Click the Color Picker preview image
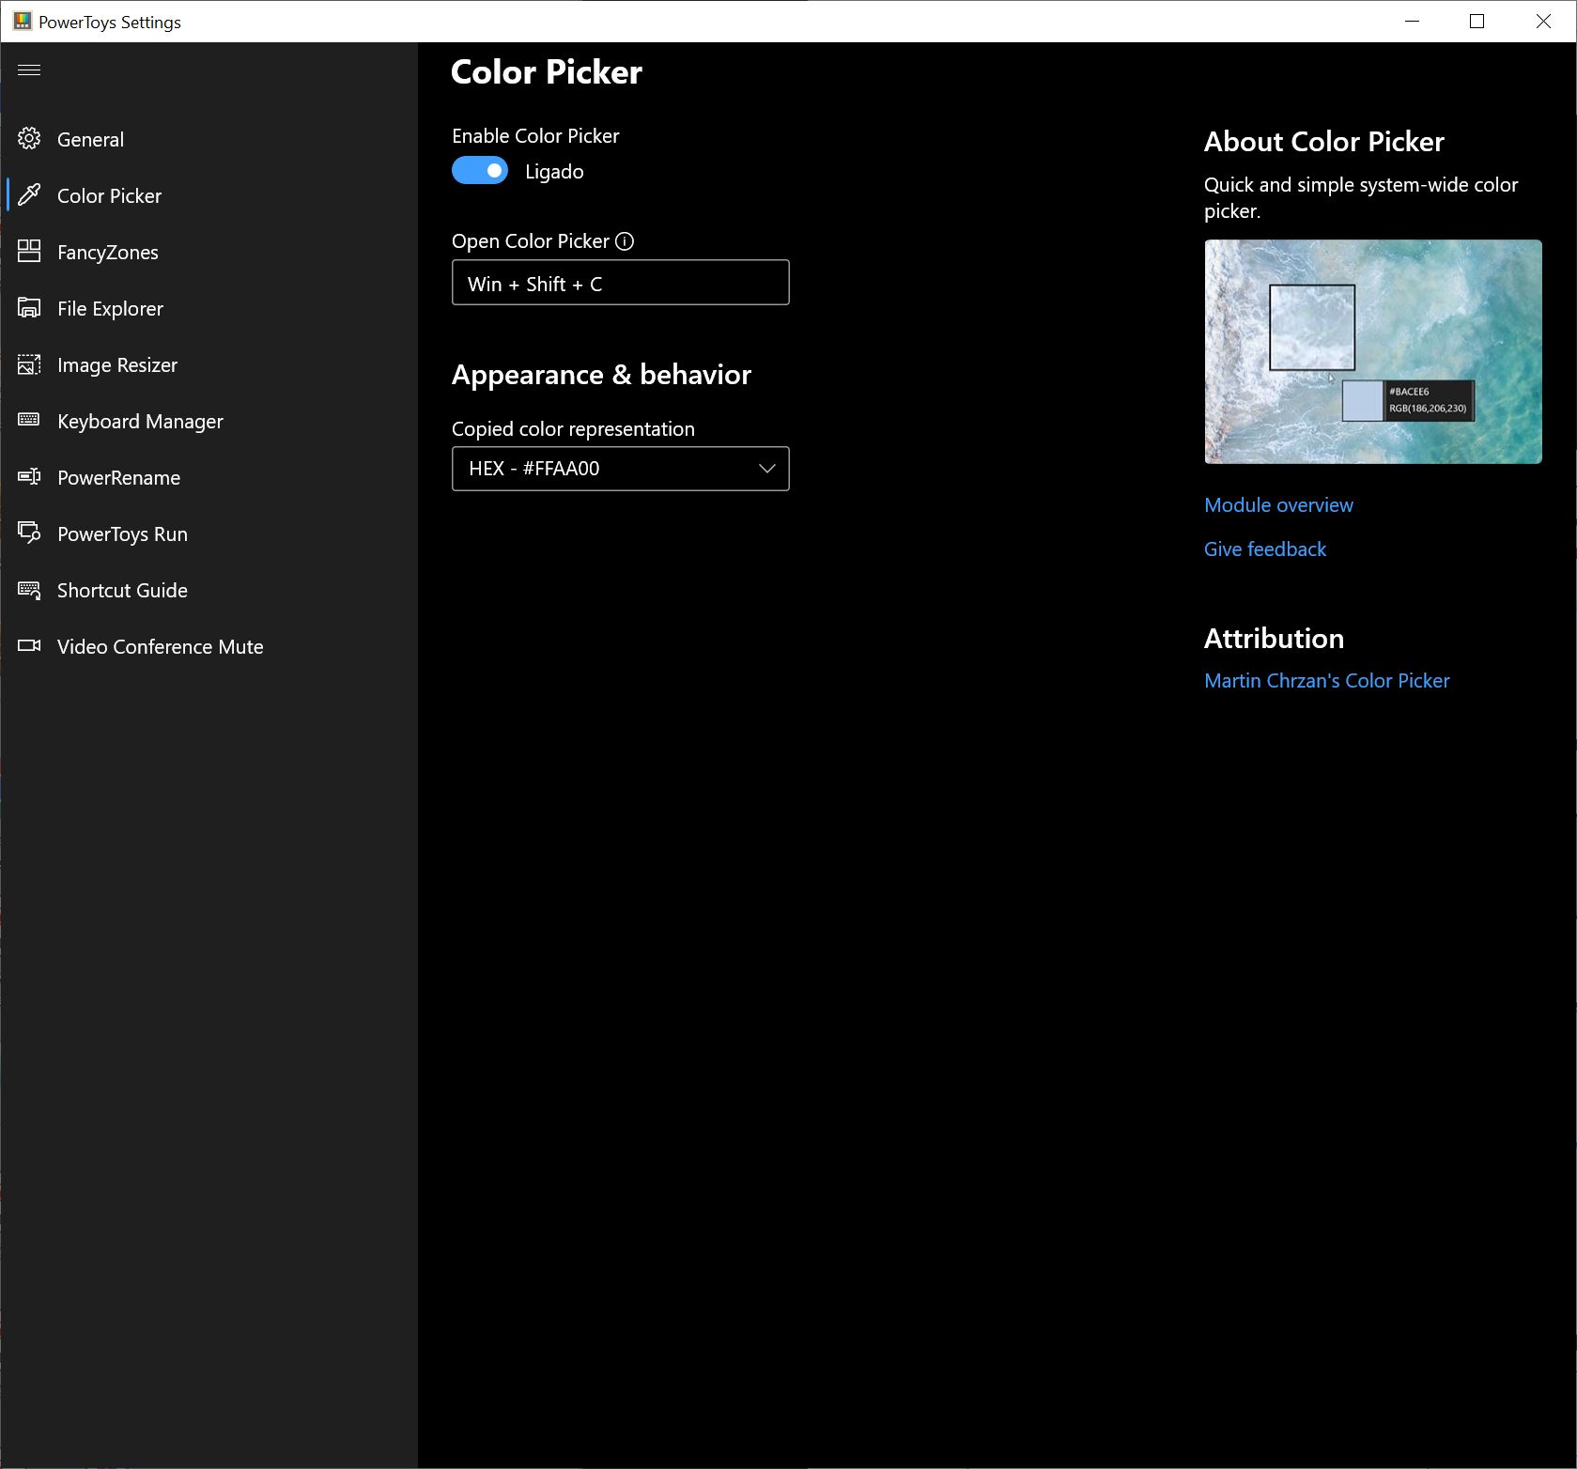The image size is (1577, 1469). tap(1372, 351)
